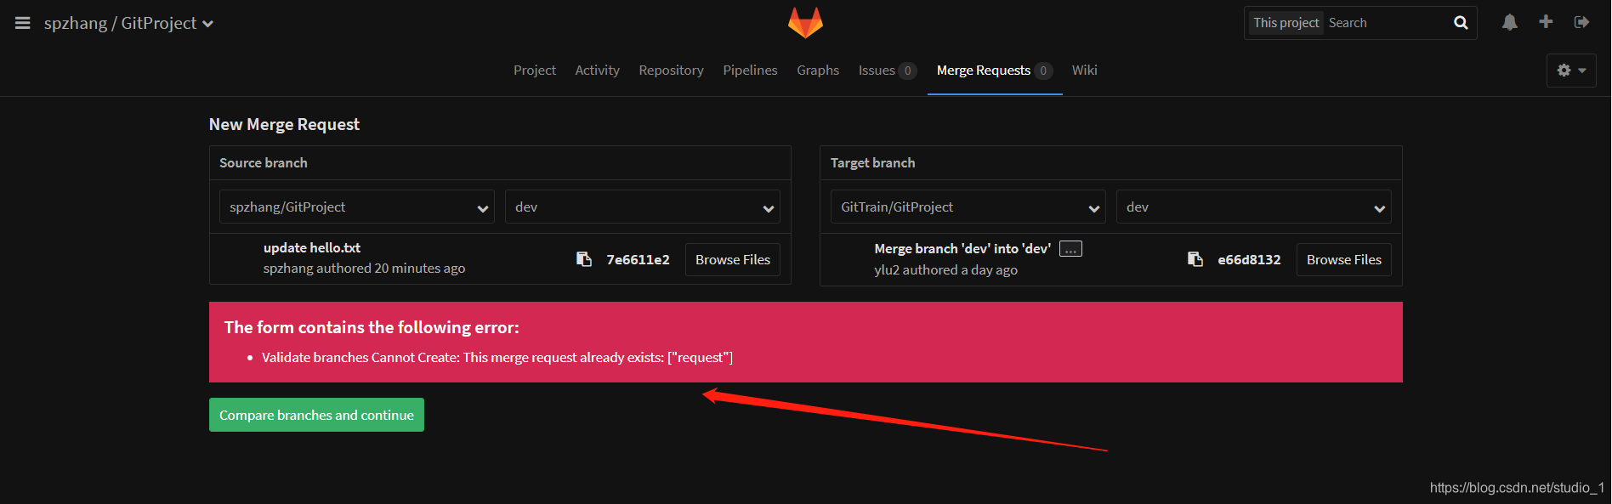
Task: Open commit link update hello.txt
Action: coord(312,247)
